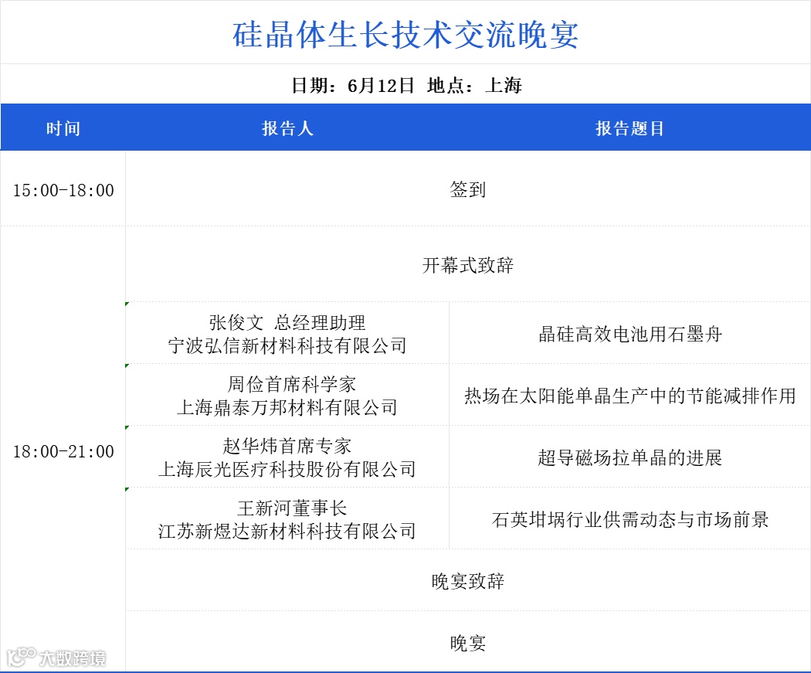Click the 报告题目 column header

[x=629, y=127]
